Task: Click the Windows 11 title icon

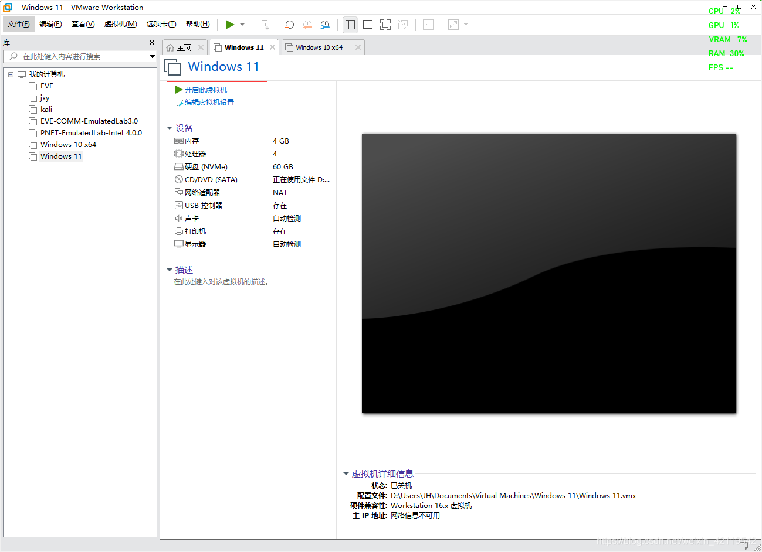Action: tap(172, 67)
